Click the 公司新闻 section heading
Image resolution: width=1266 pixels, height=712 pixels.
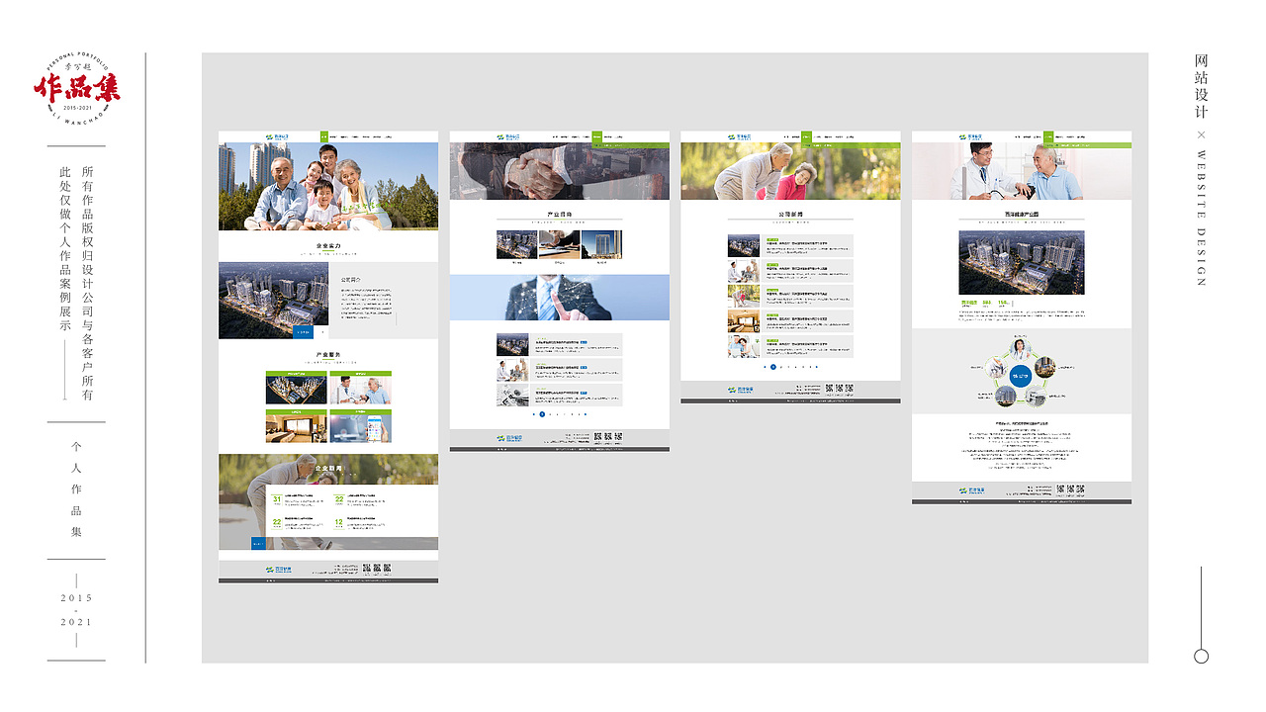[790, 214]
